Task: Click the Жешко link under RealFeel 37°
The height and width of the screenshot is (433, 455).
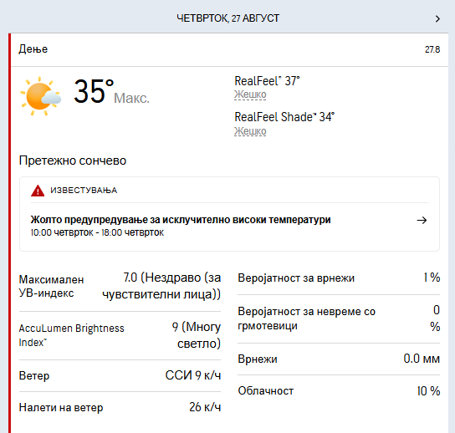Action: click(x=250, y=94)
